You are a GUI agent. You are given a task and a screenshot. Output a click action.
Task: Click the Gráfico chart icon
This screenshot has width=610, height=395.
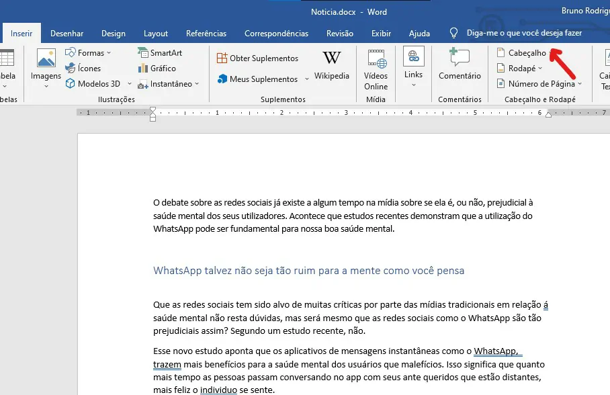(143, 68)
